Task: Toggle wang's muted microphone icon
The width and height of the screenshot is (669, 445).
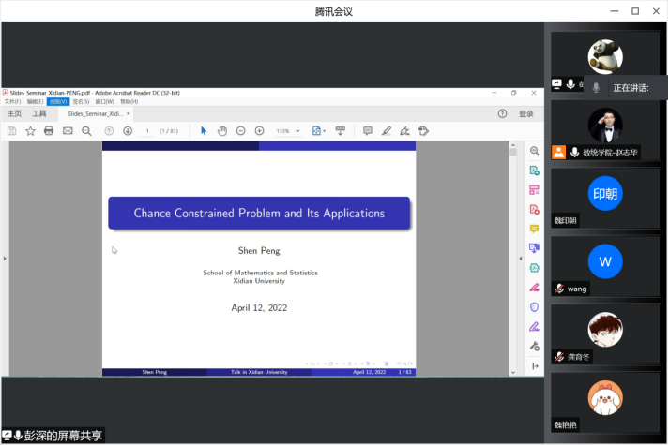Action: [x=559, y=289]
